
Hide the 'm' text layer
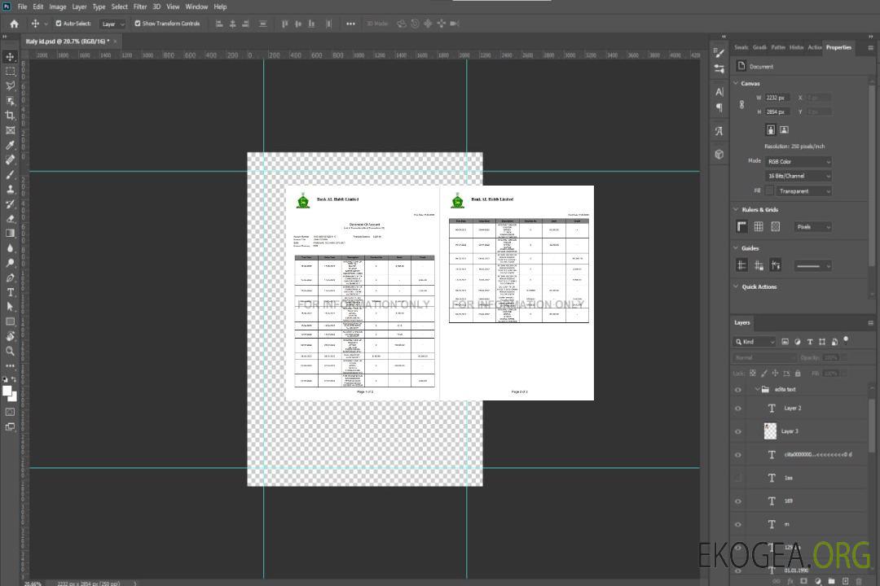[738, 525]
